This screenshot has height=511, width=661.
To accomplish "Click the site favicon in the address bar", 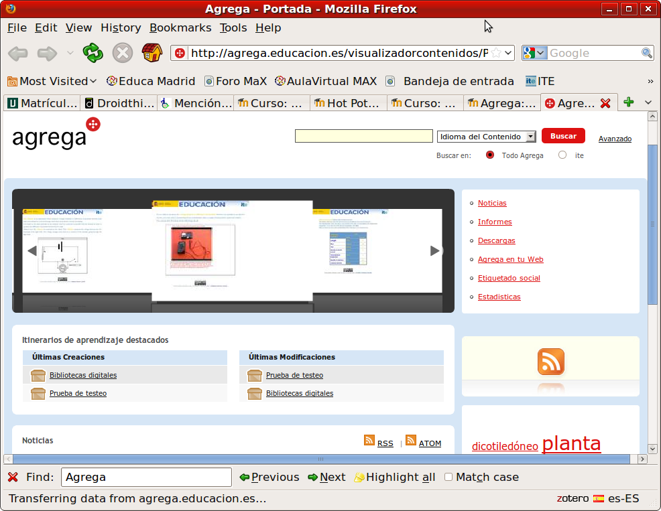I will (180, 53).
